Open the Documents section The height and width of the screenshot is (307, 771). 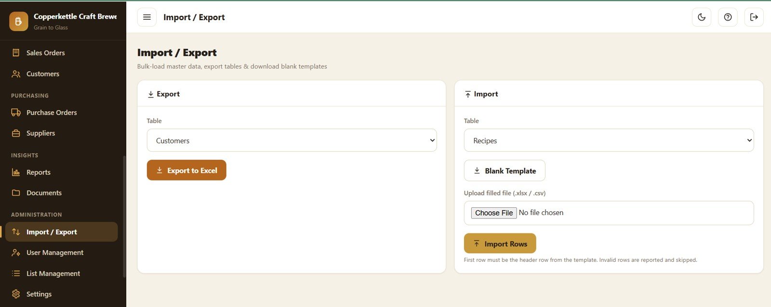click(61, 193)
